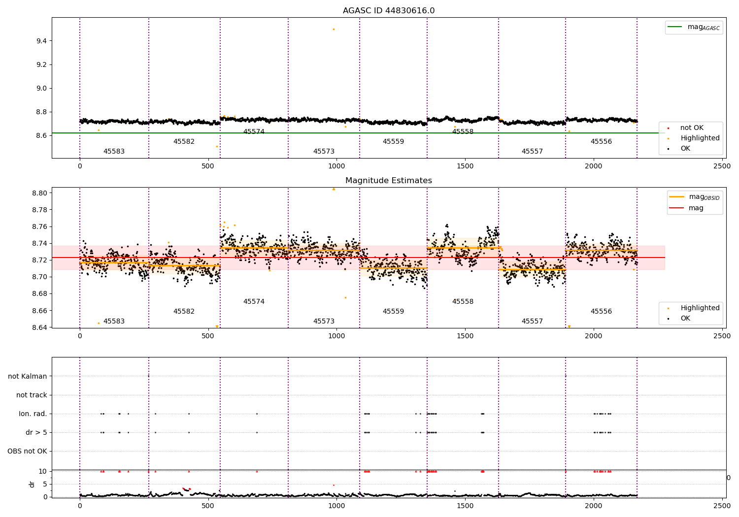Click OBSID label 45574 in Magnitude Estimates plot

(254, 302)
